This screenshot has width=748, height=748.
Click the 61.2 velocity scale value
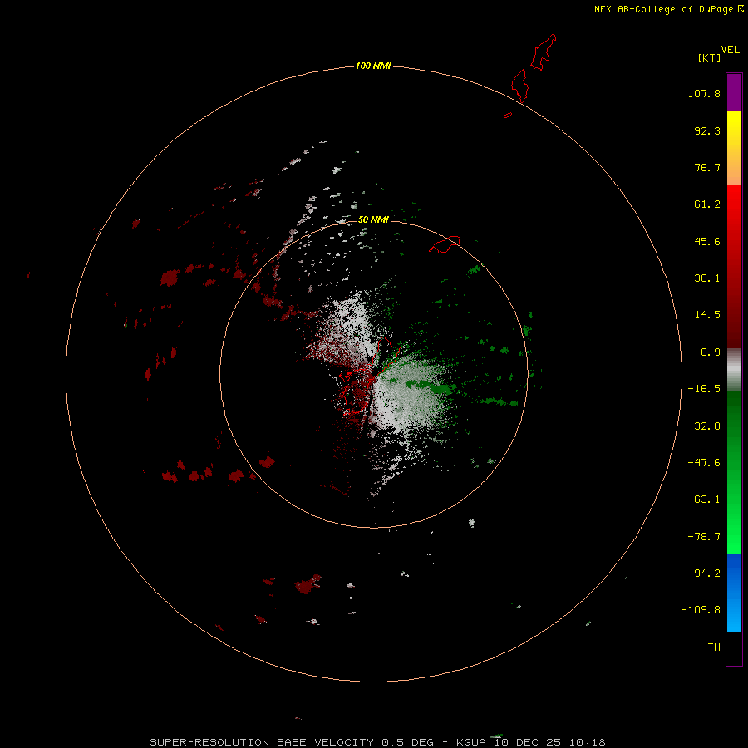707,204
